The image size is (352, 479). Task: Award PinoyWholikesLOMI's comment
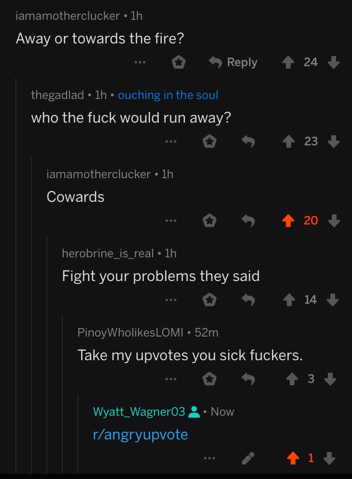(210, 379)
